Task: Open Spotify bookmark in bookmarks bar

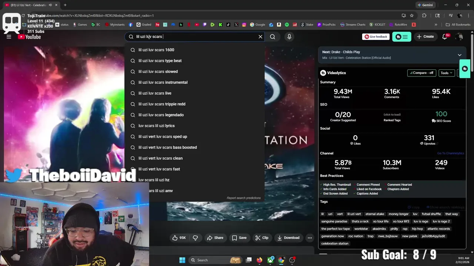Action: click(287, 25)
